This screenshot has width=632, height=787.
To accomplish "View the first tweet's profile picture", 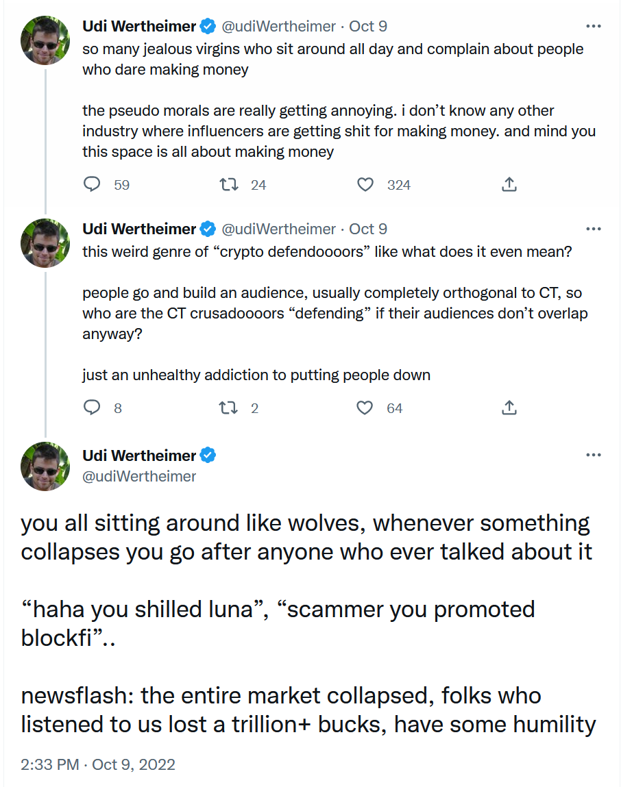I will pyautogui.click(x=46, y=40).
